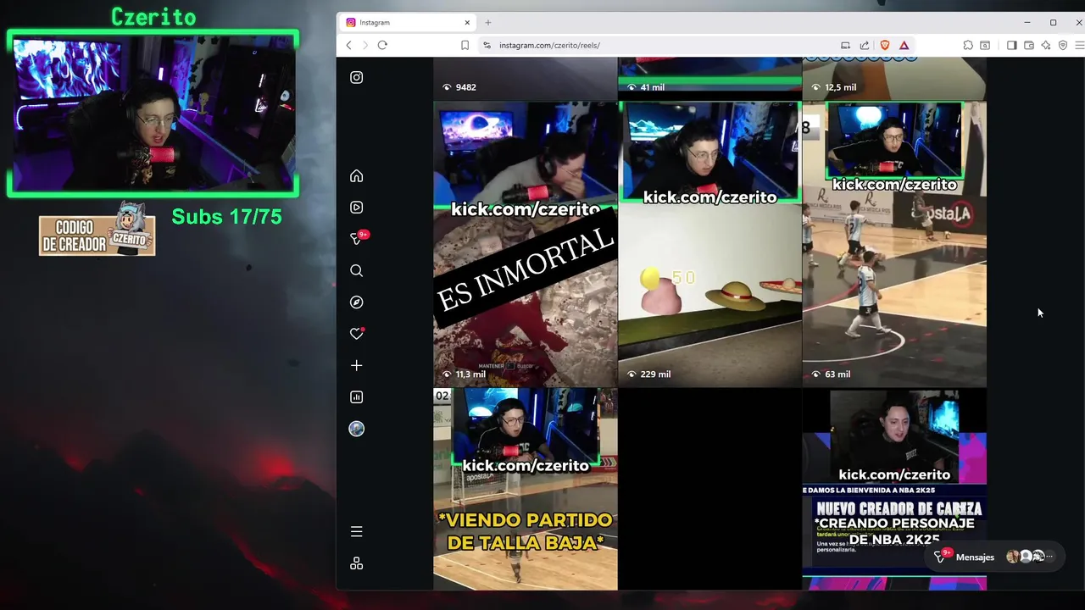Bookmark this page icon

click(465, 45)
